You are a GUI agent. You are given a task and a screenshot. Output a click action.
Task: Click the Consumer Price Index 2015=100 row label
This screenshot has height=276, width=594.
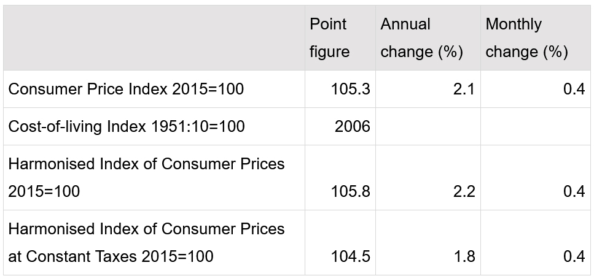[126, 89]
